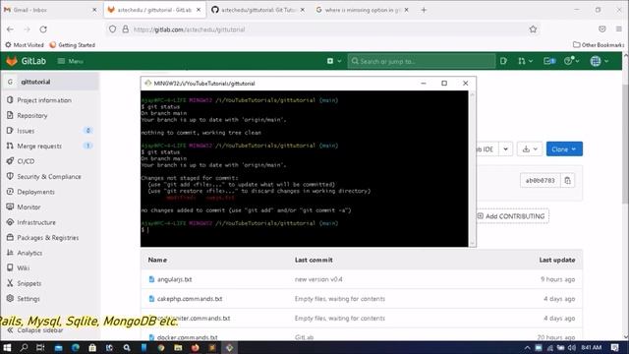The height and width of the screenshot is (354, 629).
Task: Open the Windows Start menu
Action: (7, 347)
